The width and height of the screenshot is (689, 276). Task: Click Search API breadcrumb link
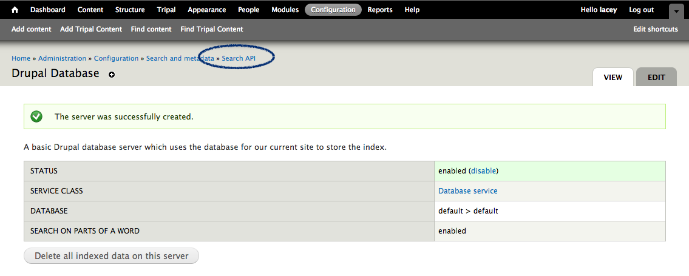[239, 58]
